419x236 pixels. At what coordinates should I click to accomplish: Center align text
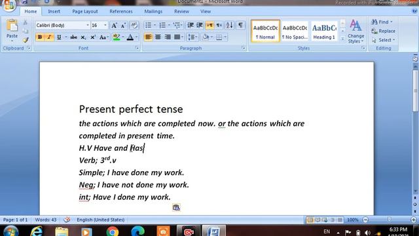tap(158, 37)
